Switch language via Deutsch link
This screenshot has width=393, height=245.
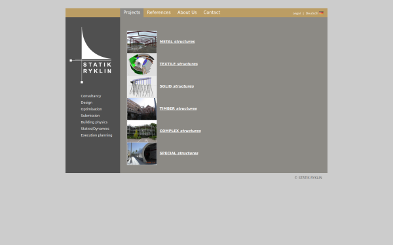pyautogui.click(x=312, y=13)
